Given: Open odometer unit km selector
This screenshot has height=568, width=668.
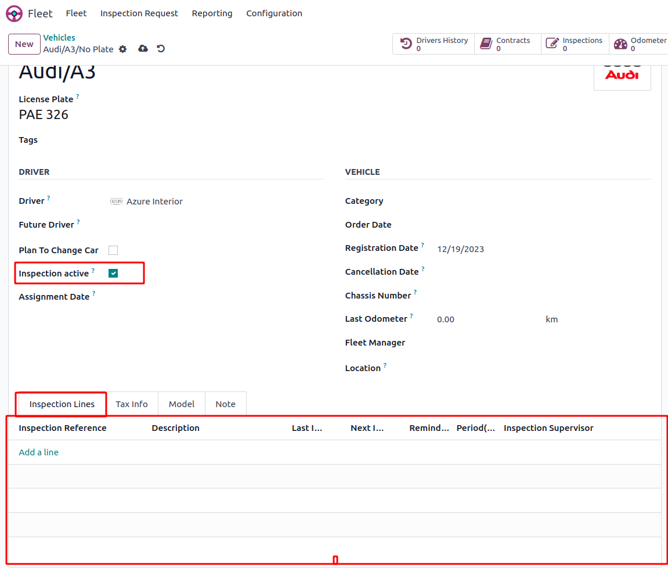Looking at the screenshot, I should 552,319.
